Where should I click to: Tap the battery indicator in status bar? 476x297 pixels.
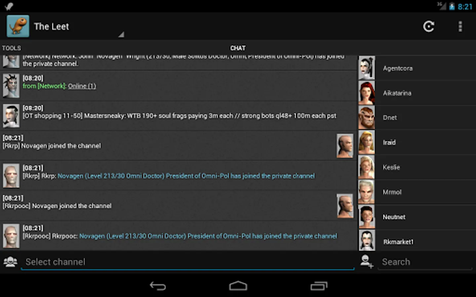tap(452, 7)
